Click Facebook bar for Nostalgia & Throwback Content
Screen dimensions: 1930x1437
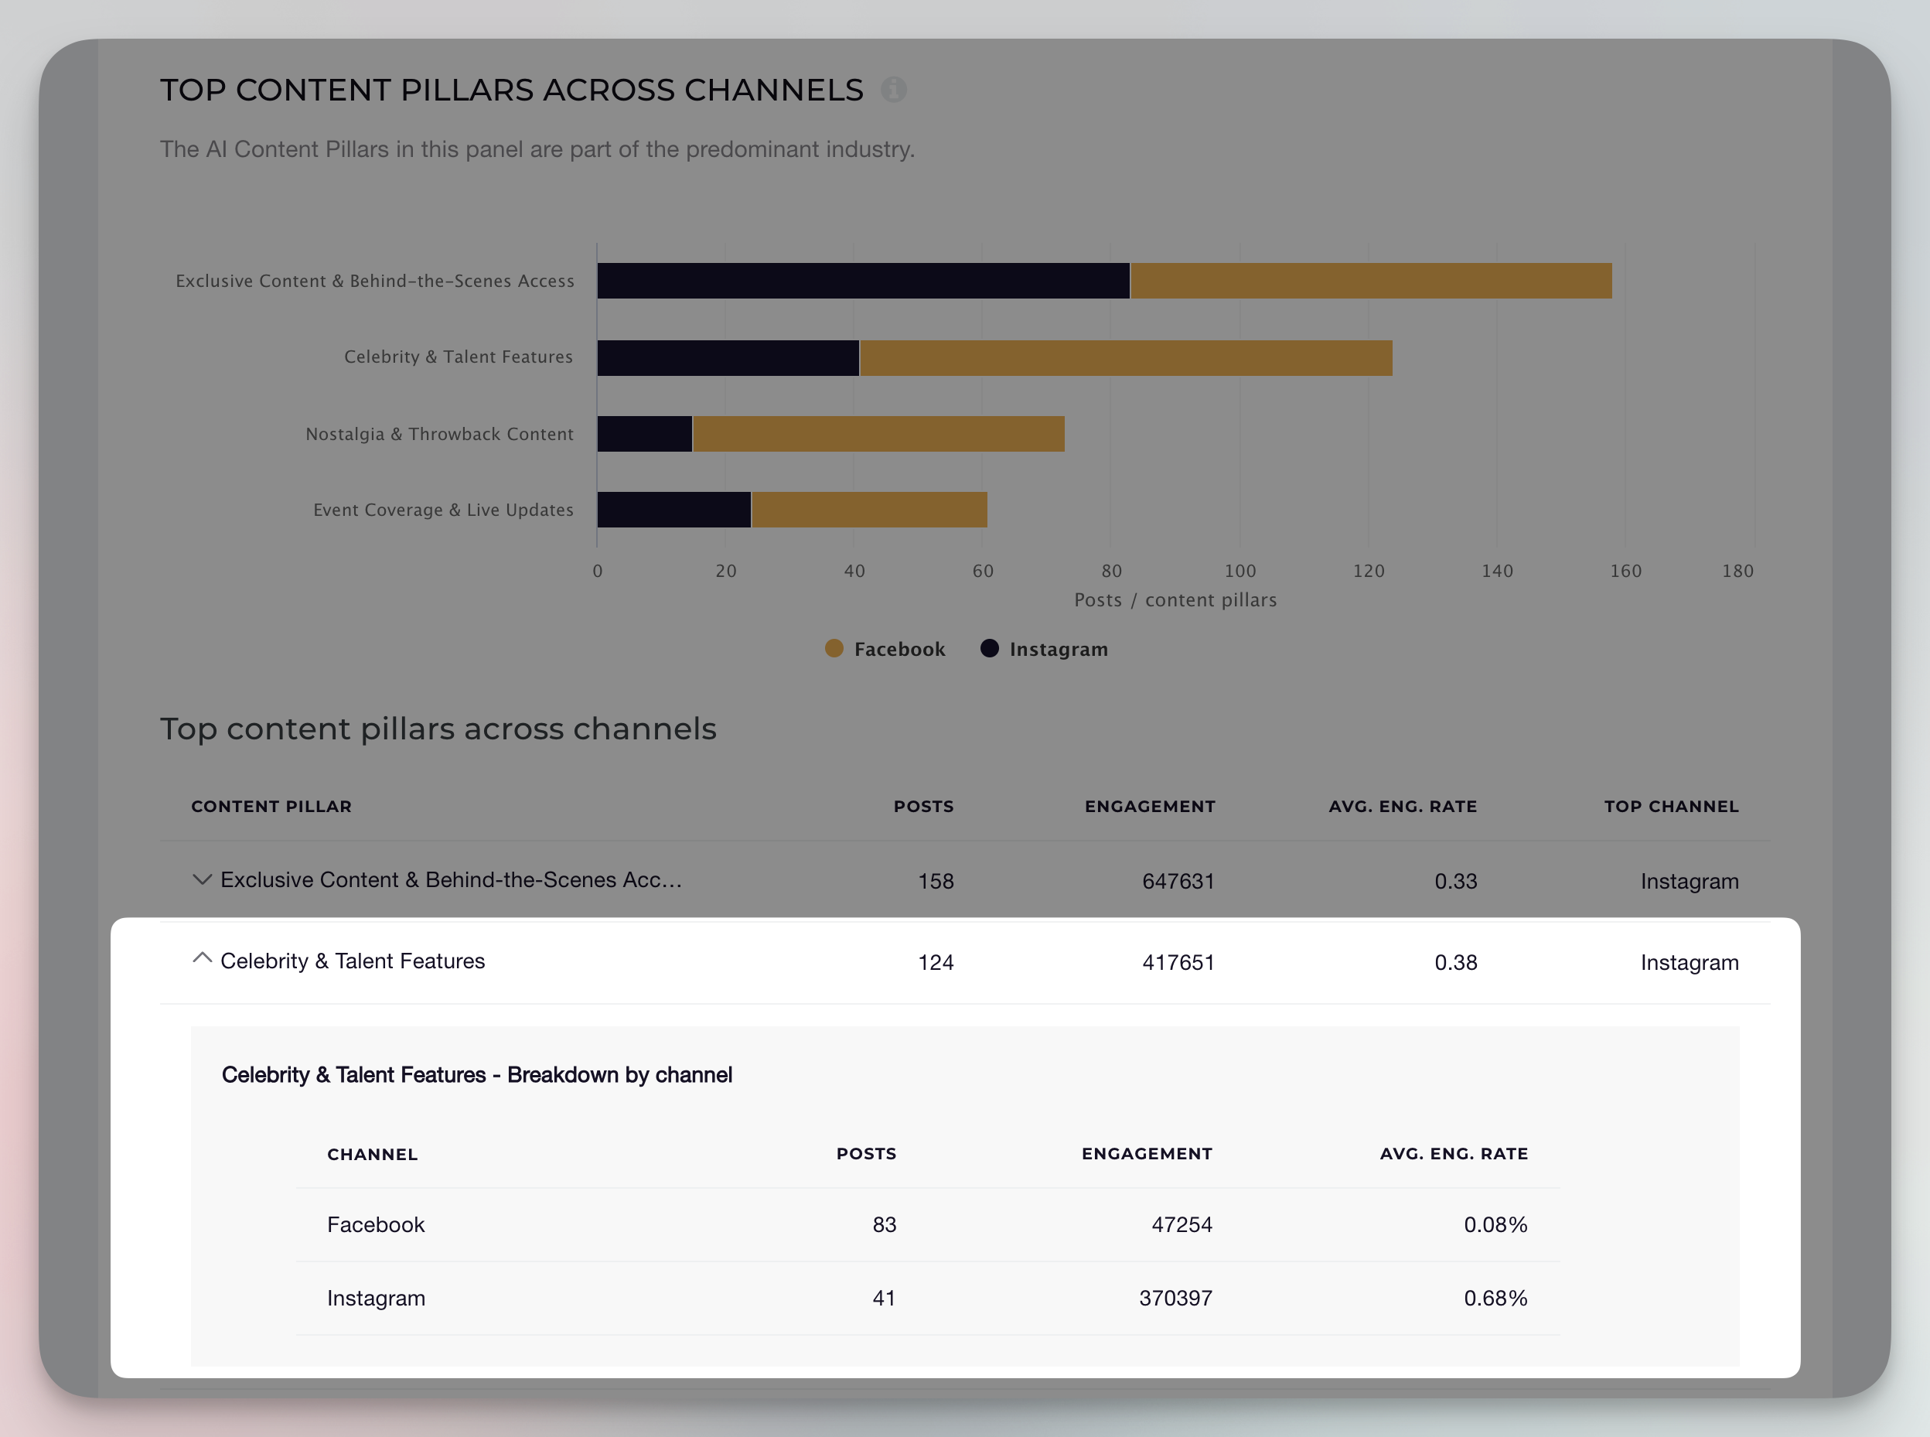[x=878, y=434]
